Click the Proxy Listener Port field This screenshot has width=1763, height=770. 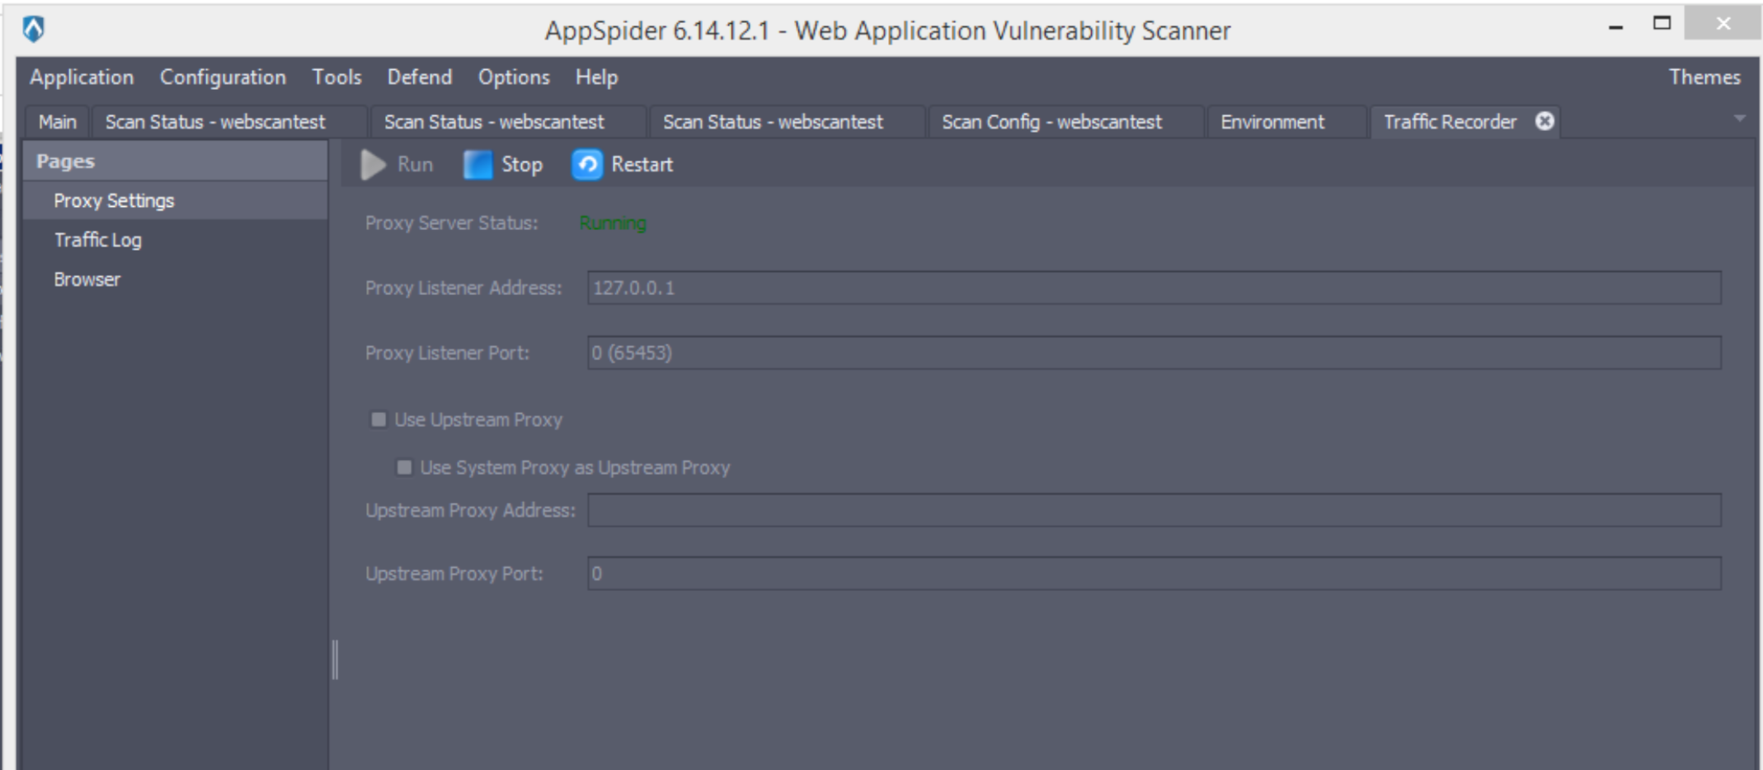coord(1154,353)
